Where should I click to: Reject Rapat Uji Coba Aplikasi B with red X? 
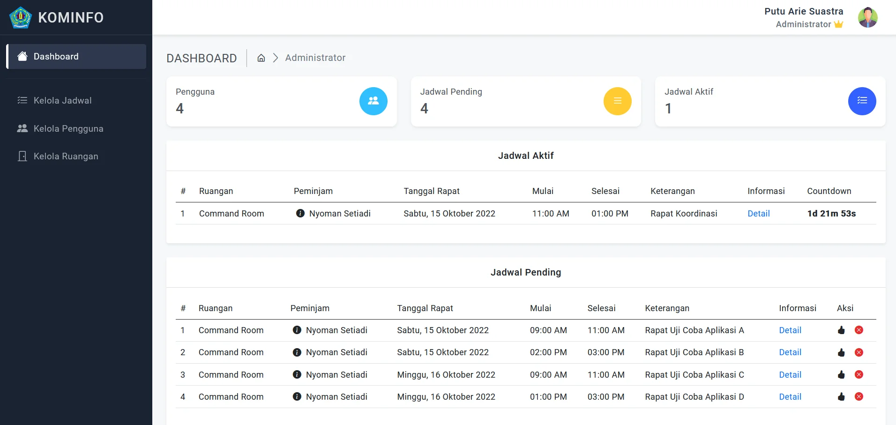tap(859, 352)
